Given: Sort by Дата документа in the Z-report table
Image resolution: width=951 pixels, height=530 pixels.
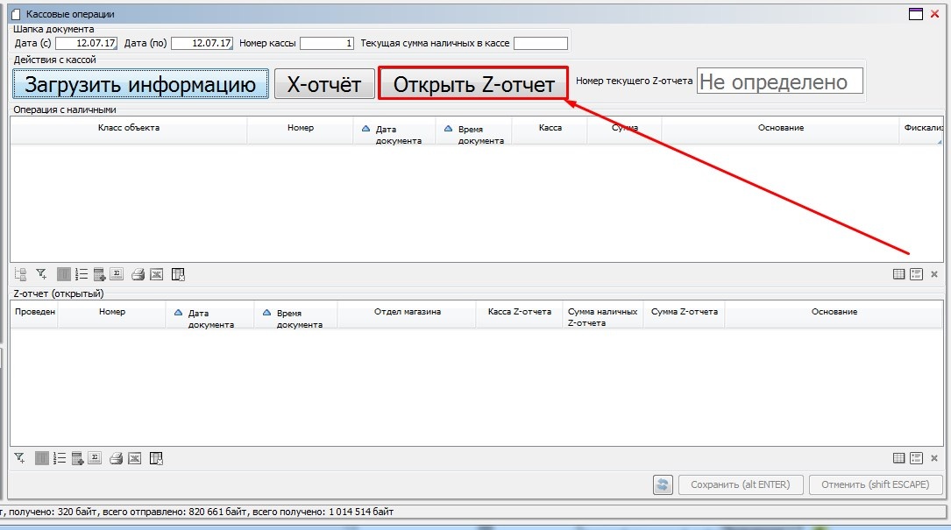Looking at the screenshot, I should [210, 318].
